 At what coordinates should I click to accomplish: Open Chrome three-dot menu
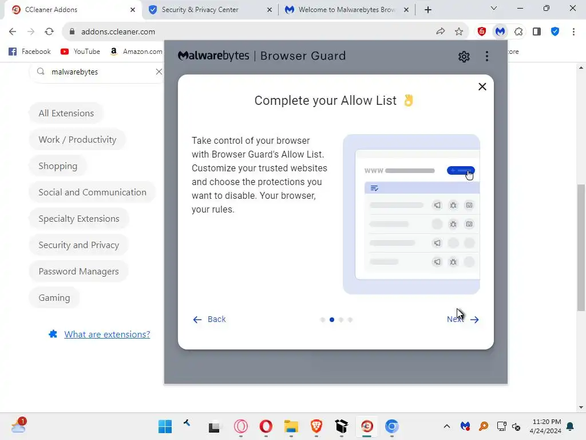pyautogui.click(x=573, y=32)
